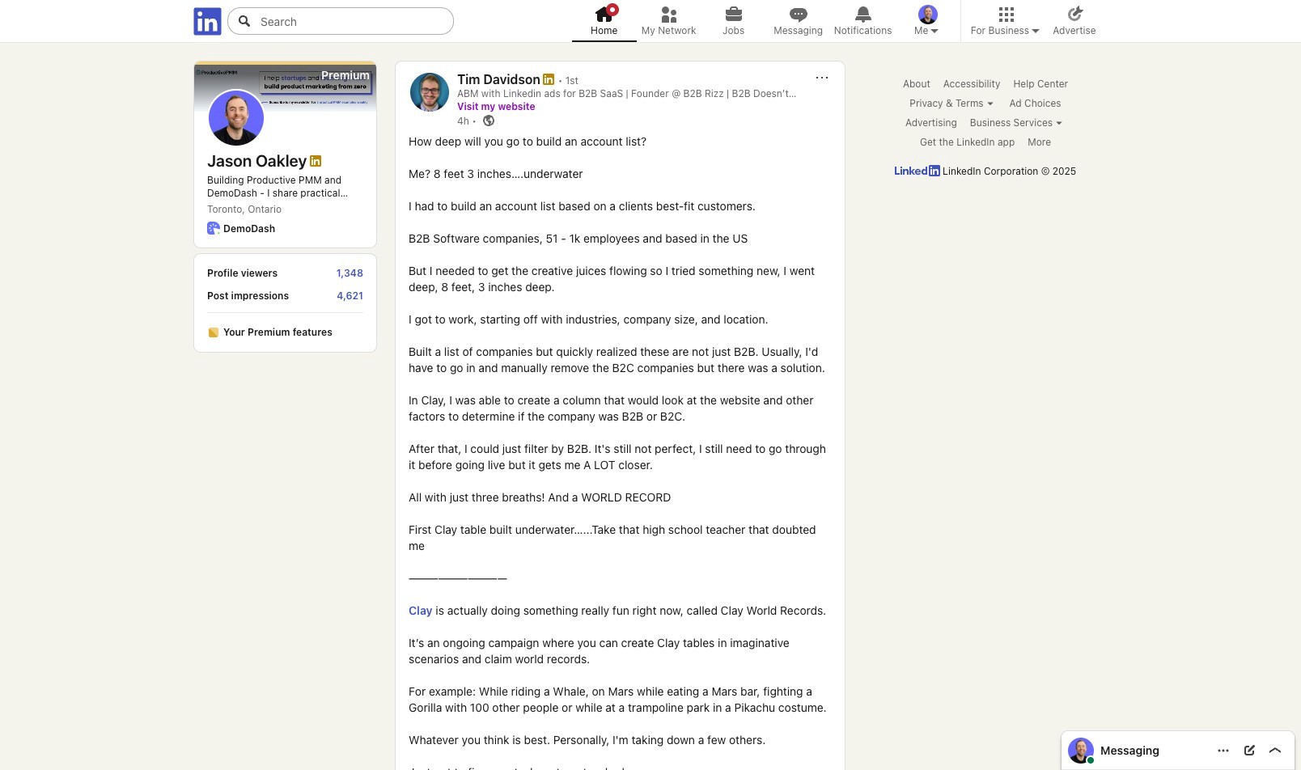Expand the For Business apps menu

coord(1005,21)
